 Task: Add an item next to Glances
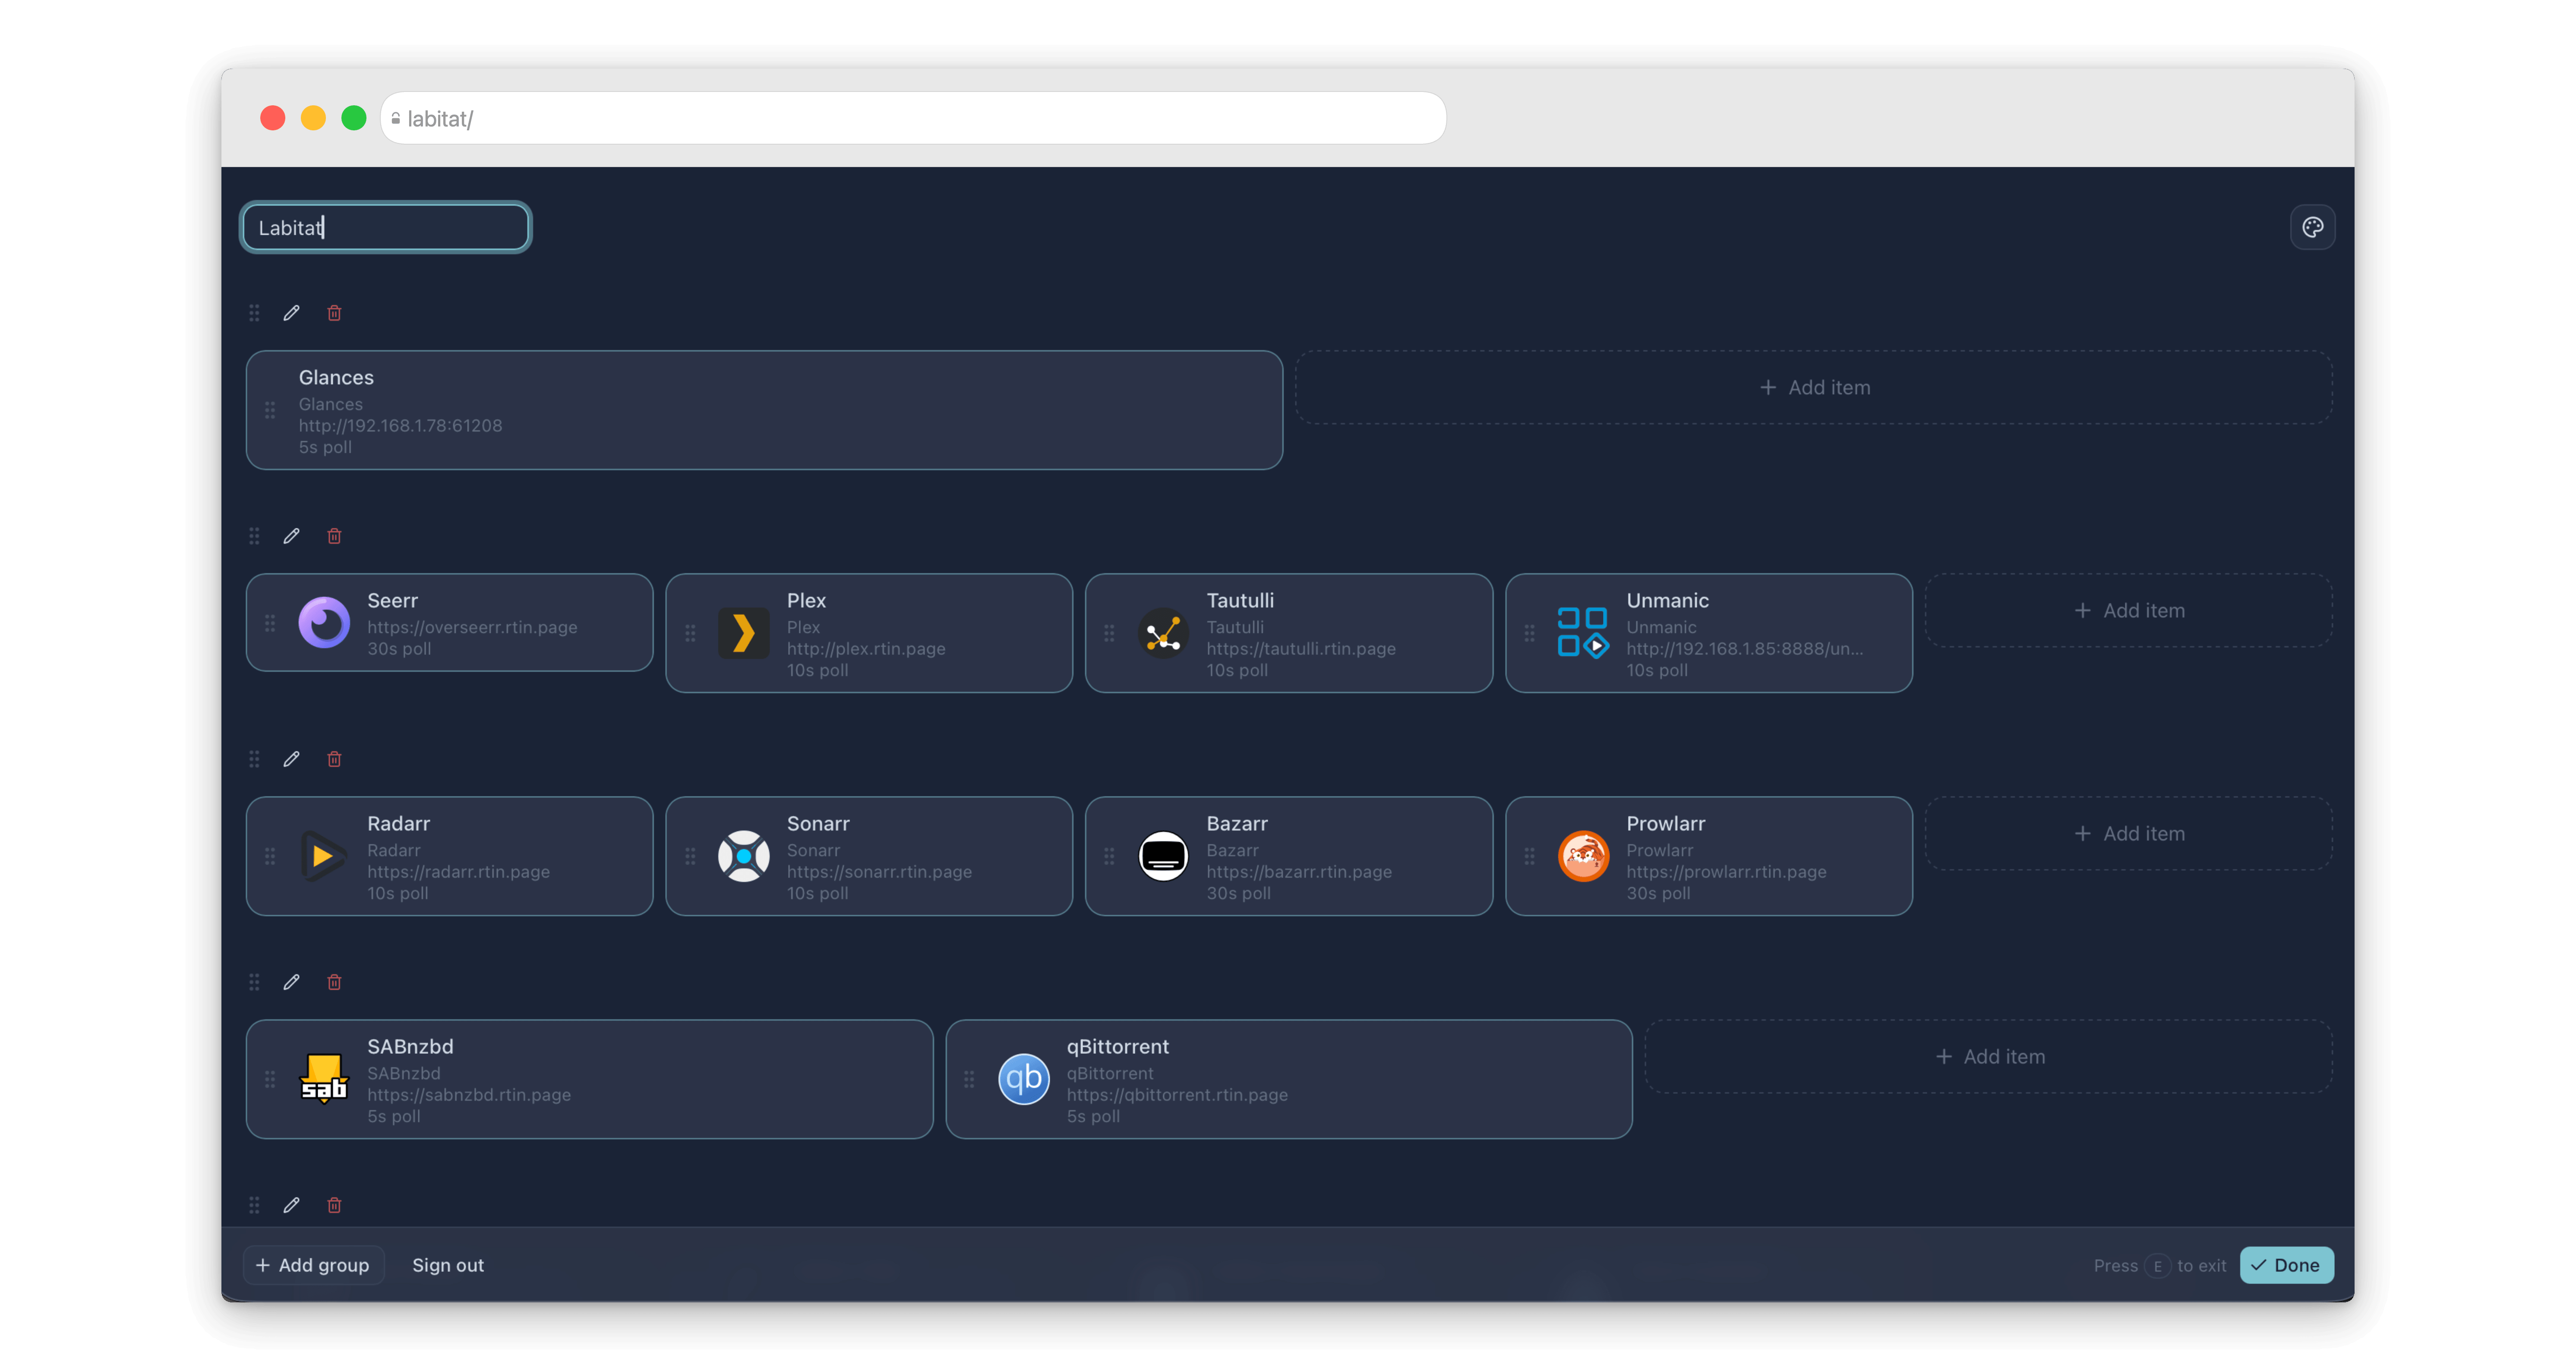1814,387
